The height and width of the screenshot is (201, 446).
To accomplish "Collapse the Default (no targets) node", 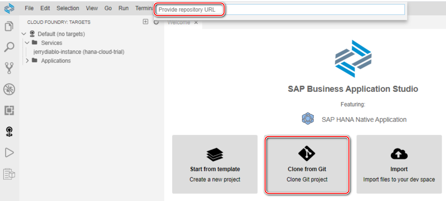I will pyautogui.click(x=24, y=34).
